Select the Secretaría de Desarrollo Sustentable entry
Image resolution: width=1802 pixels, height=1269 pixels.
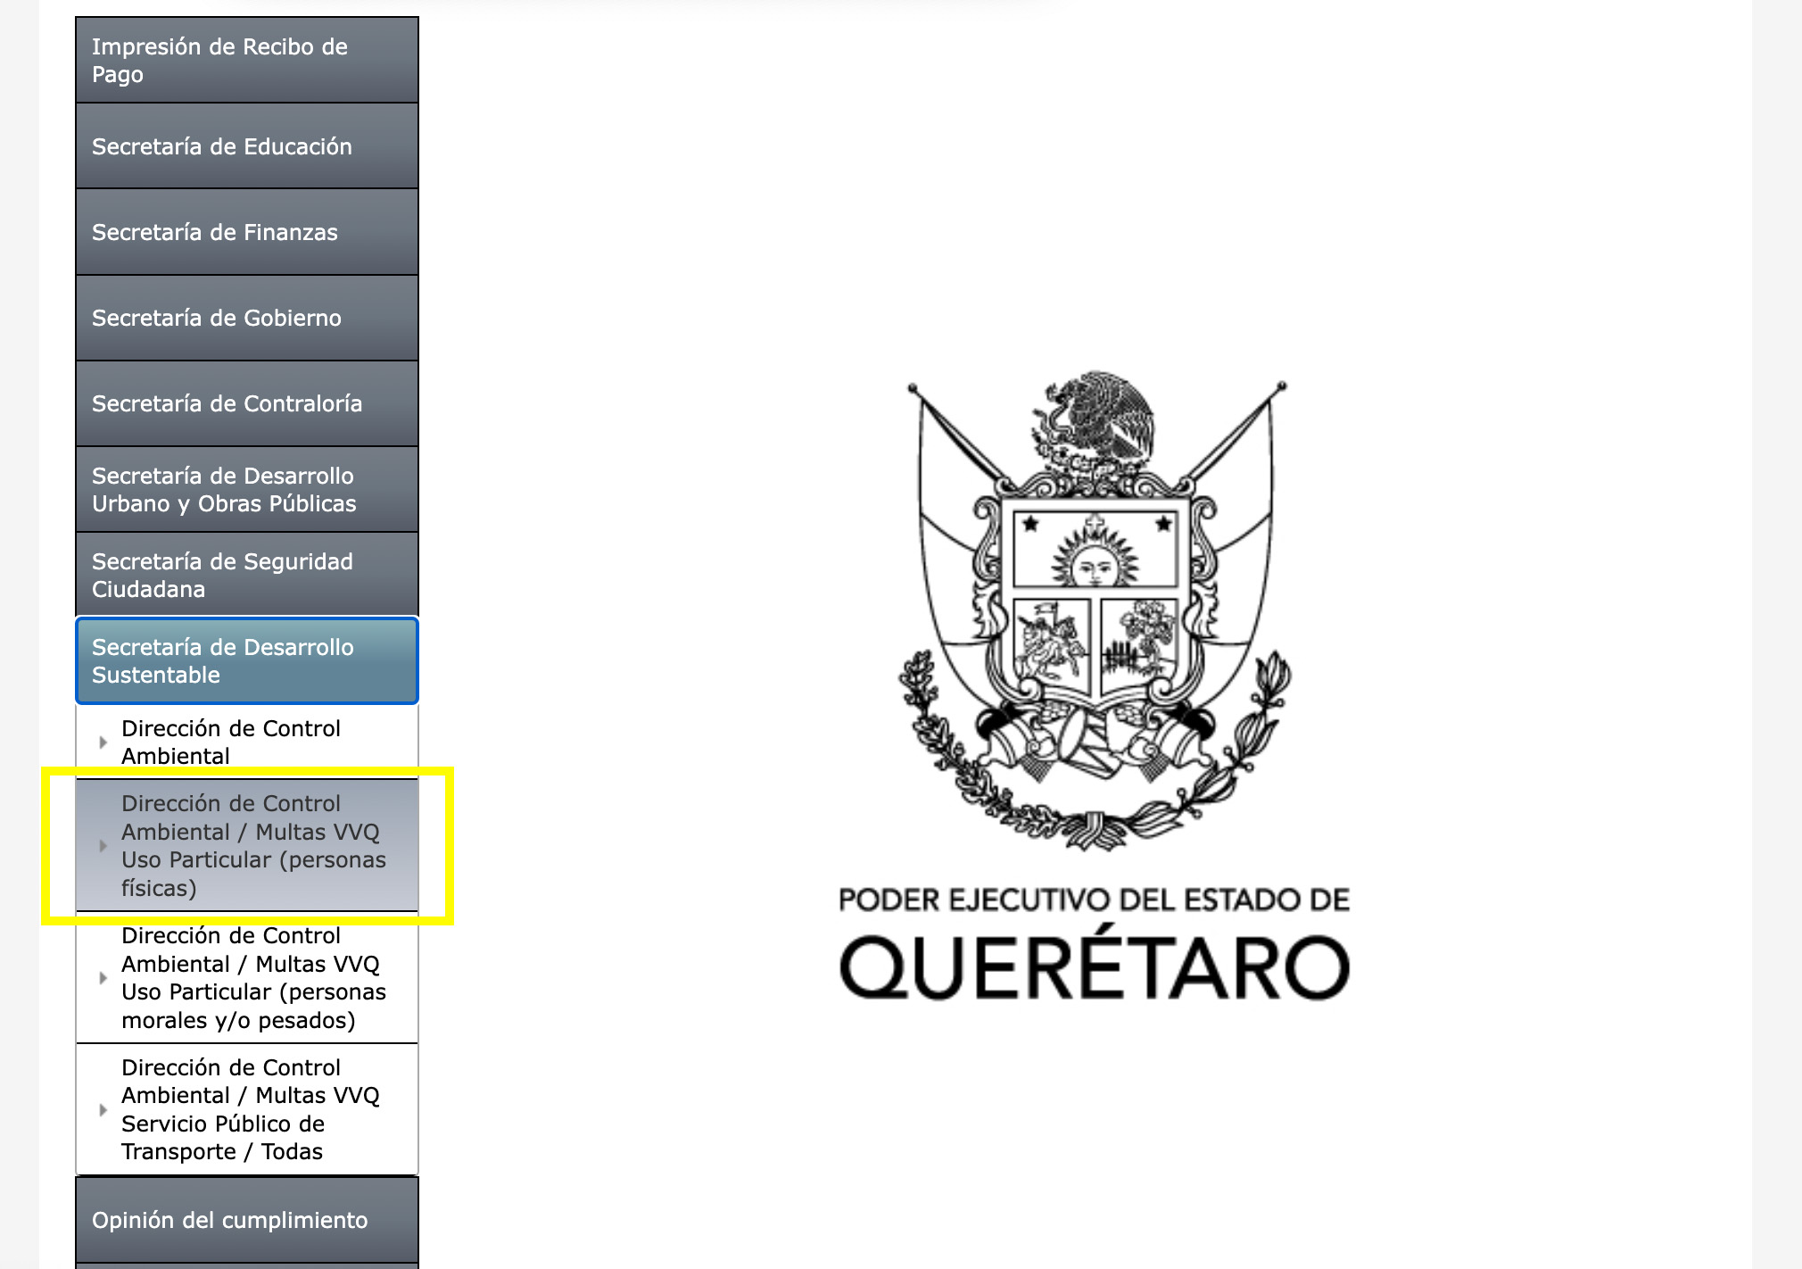(247, 660)
